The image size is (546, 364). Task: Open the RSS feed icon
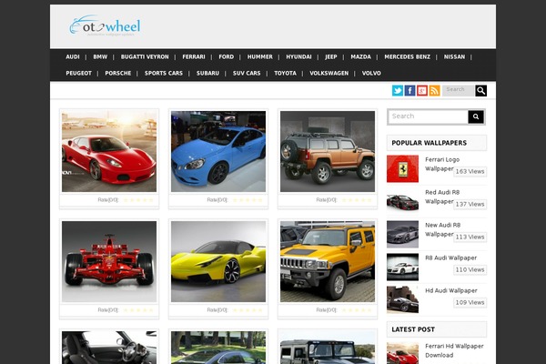click(435, 91)
